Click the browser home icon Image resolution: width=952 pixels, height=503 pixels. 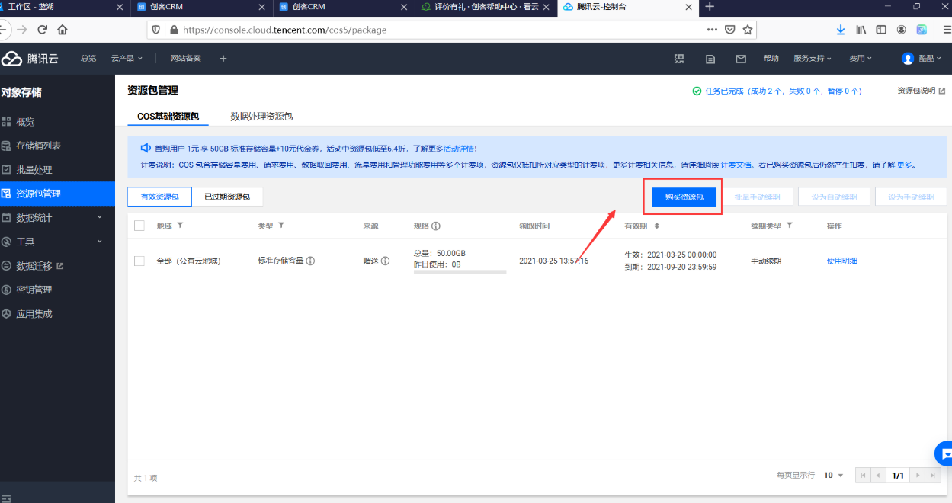click(63, 30)
